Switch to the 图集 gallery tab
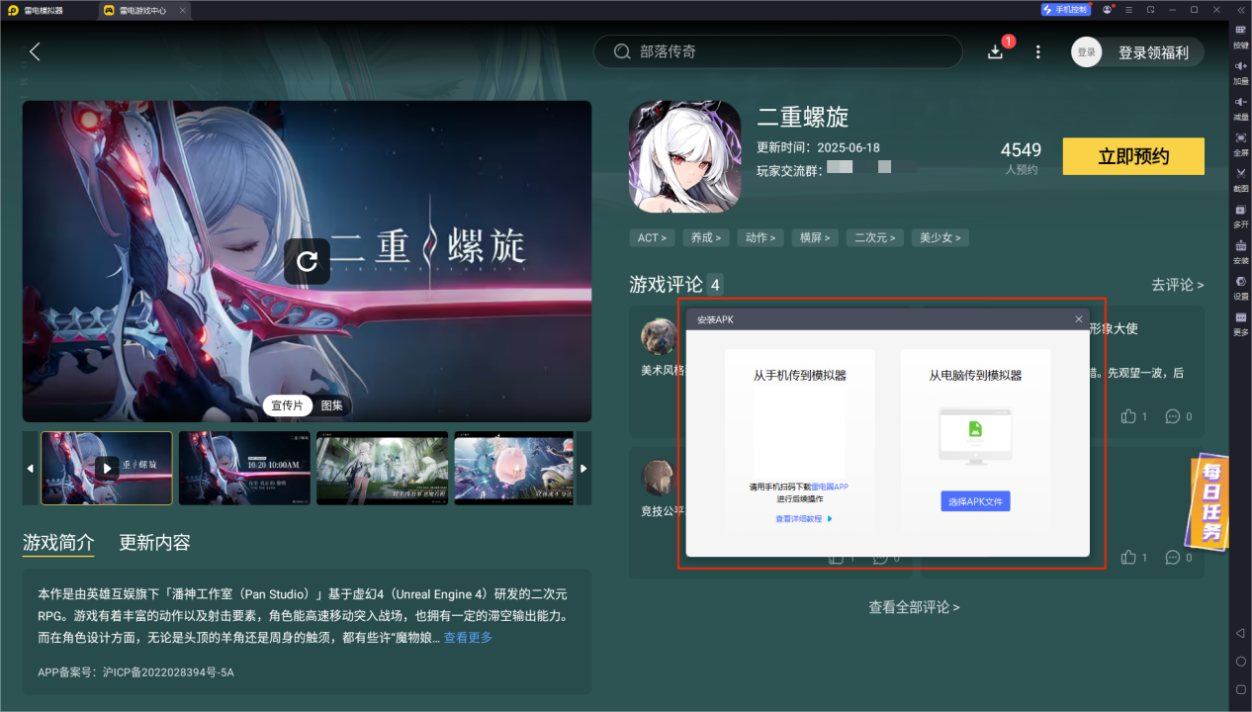 click(331, 405)
